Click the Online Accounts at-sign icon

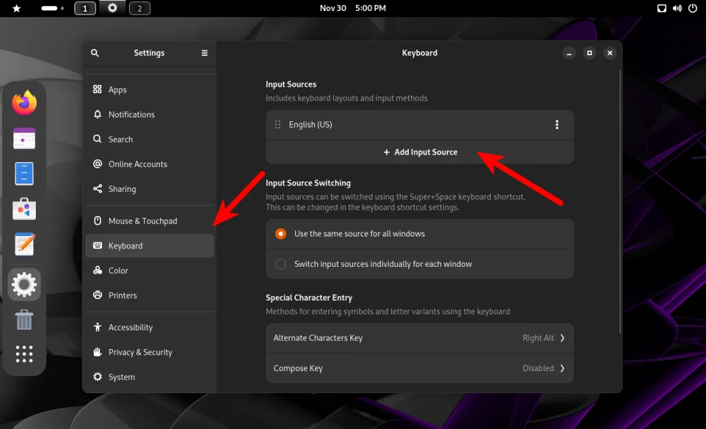pyautogui.click(x=97, y=163)
